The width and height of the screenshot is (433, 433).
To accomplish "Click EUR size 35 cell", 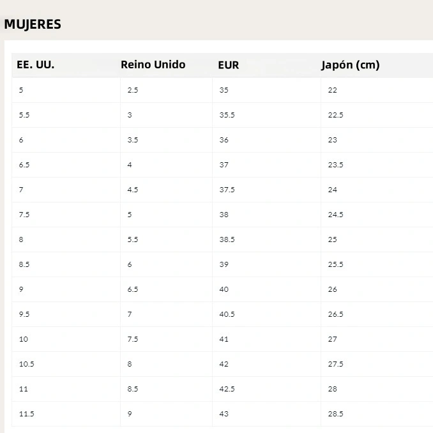I will 224,90.
